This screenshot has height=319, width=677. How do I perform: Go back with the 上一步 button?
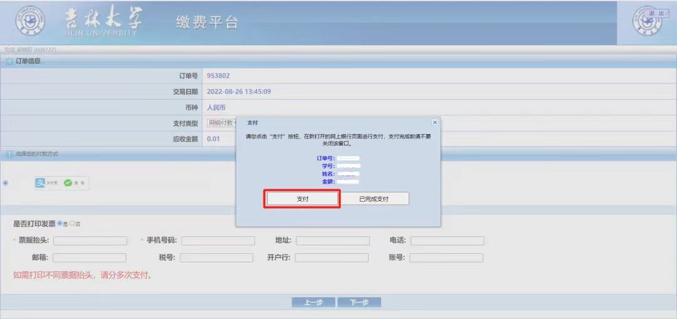pos(313,303)
